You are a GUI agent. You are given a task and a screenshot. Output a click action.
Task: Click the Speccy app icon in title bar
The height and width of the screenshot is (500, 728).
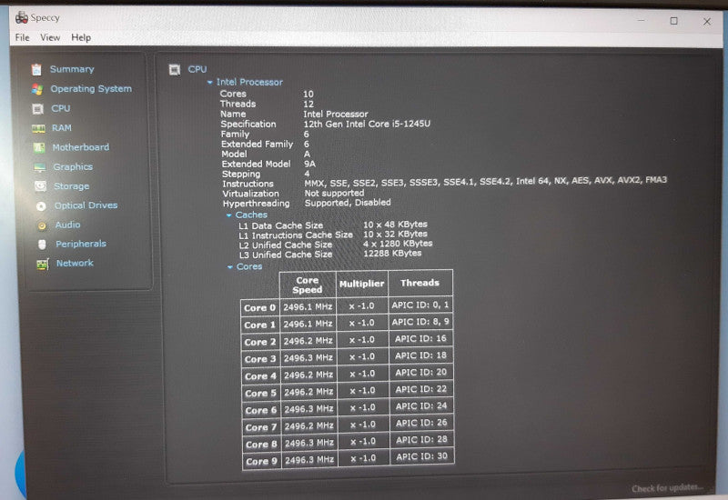coord(21,17)
